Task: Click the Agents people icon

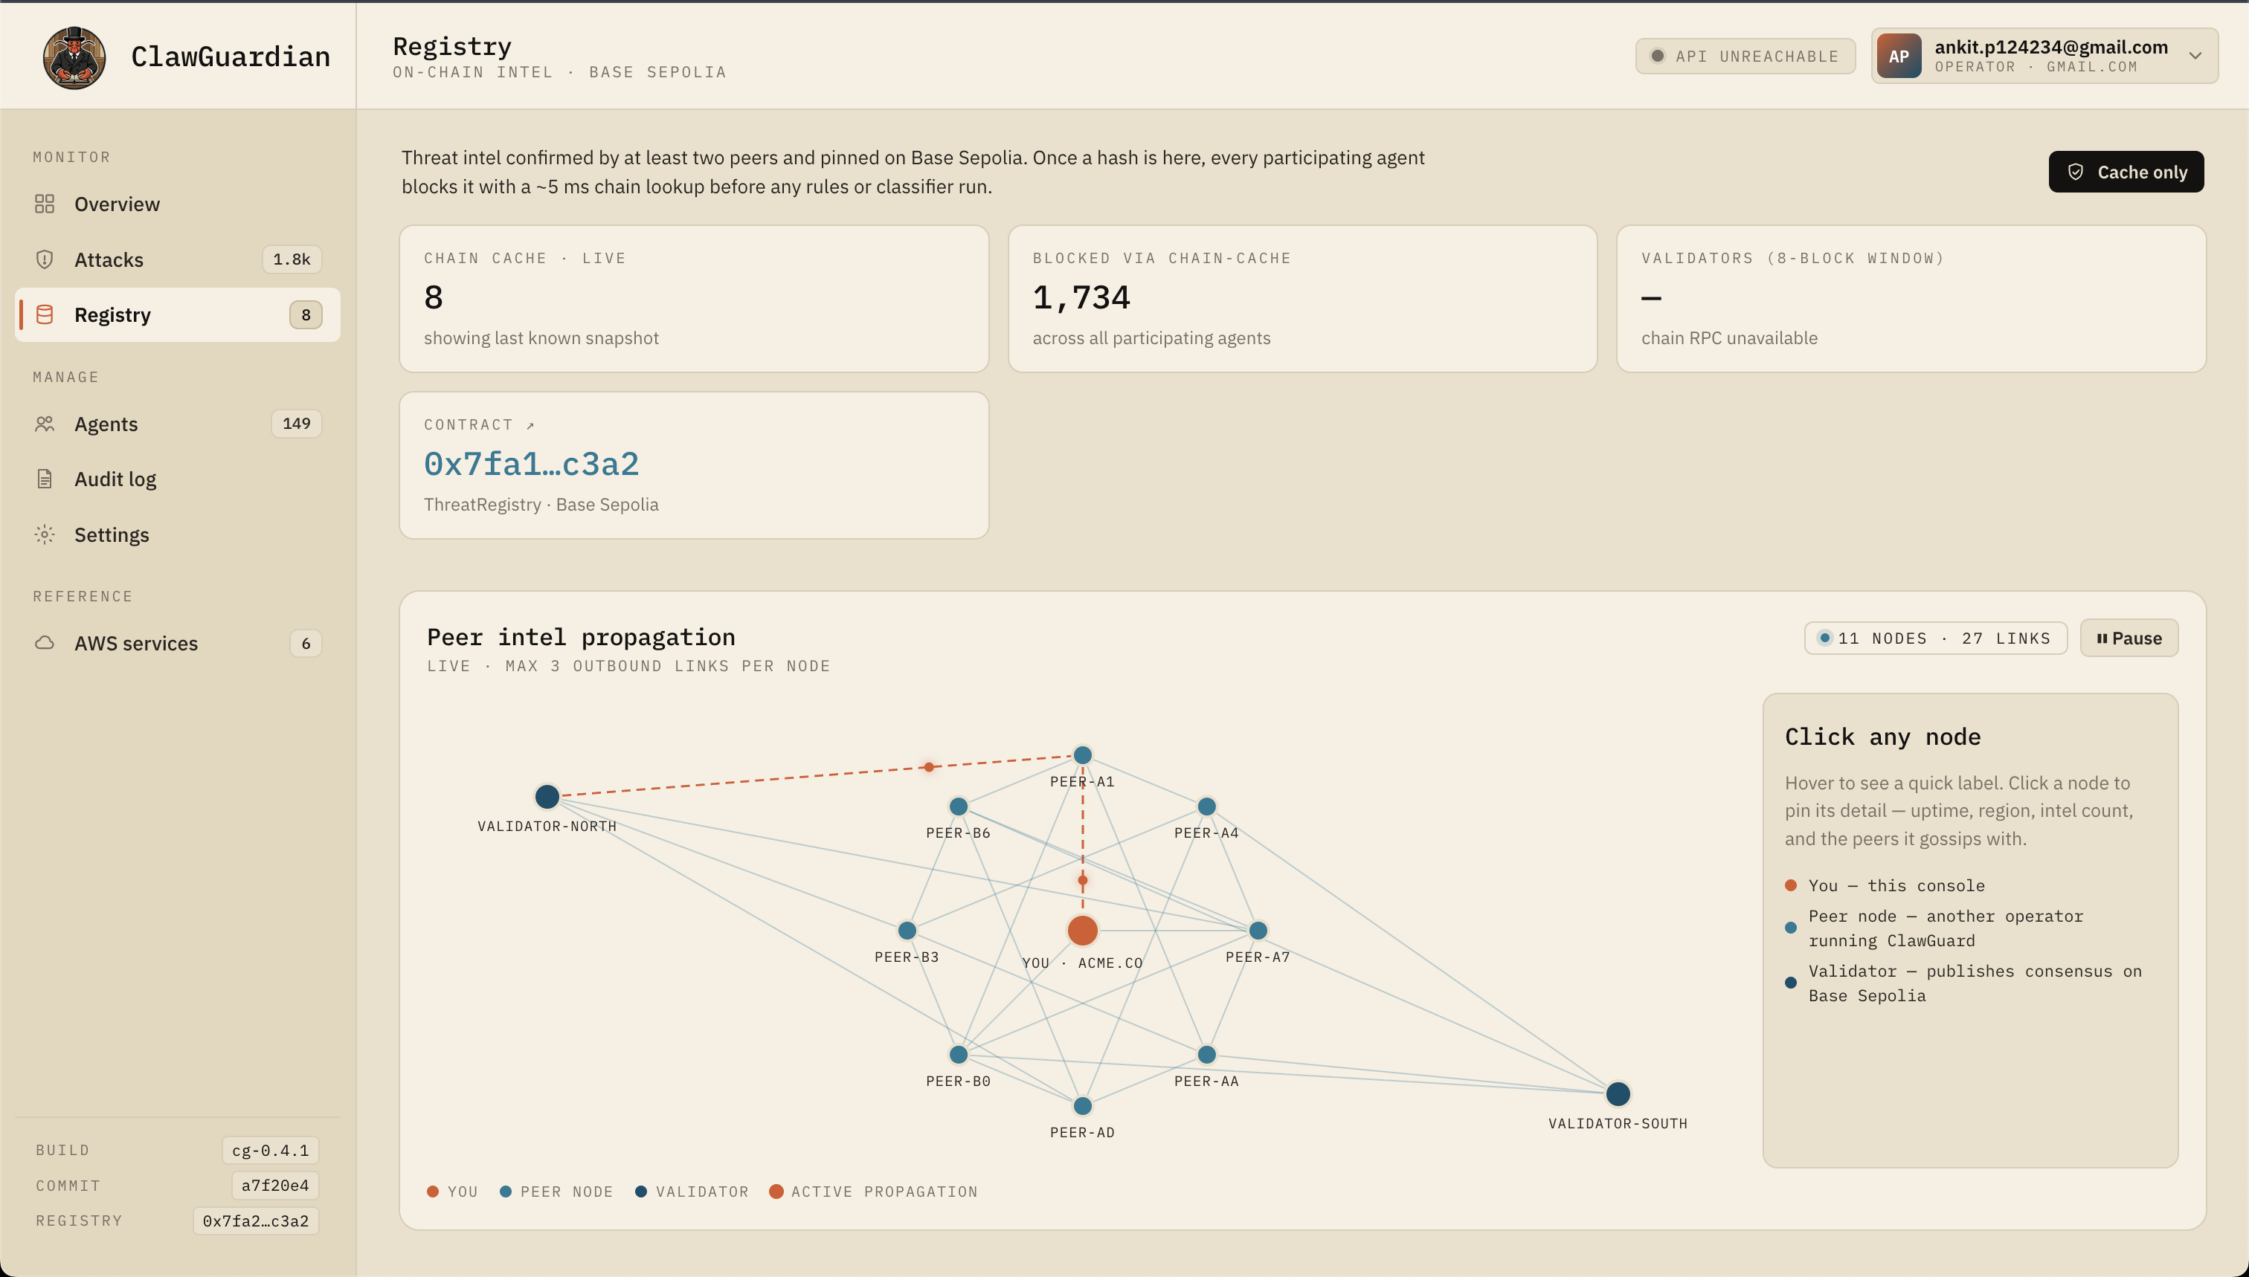Action: [45, 424]
